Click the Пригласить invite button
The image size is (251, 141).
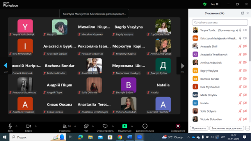tap(199, 129)
